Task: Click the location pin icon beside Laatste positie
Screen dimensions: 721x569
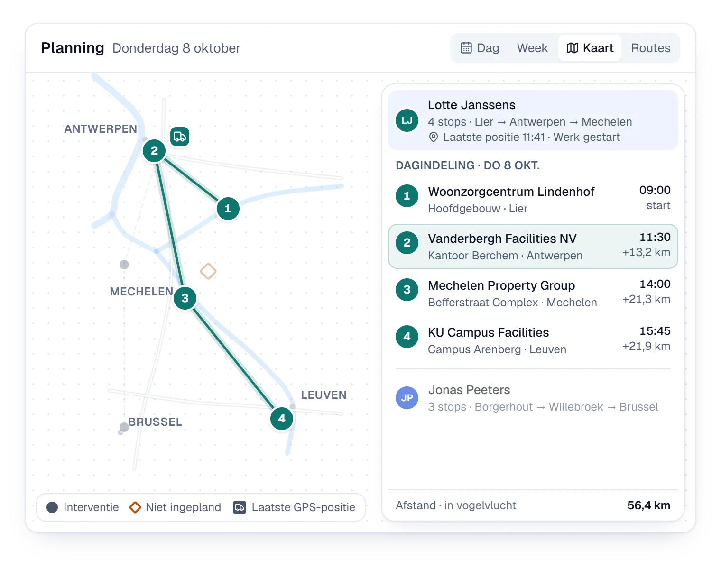Action: click(x=433, y=137)
